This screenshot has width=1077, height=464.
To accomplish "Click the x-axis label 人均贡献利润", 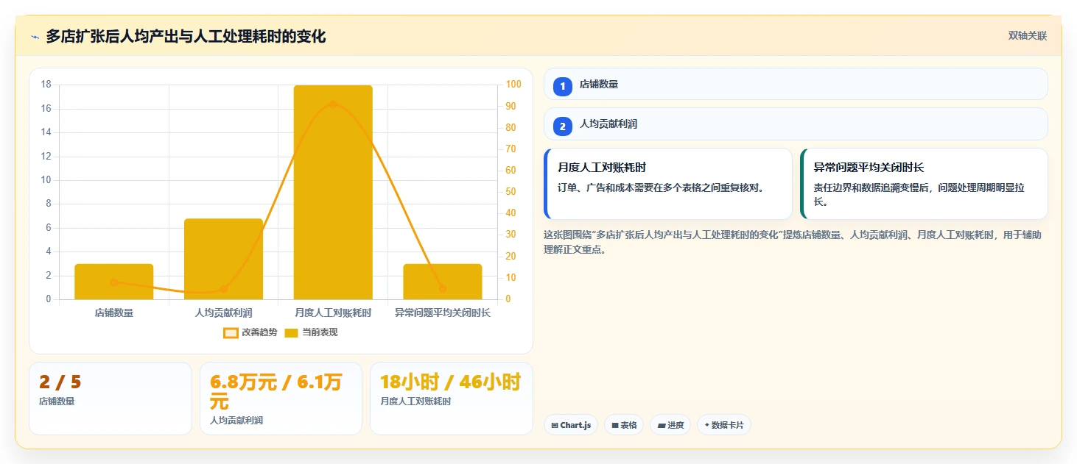I will [223, 313].
